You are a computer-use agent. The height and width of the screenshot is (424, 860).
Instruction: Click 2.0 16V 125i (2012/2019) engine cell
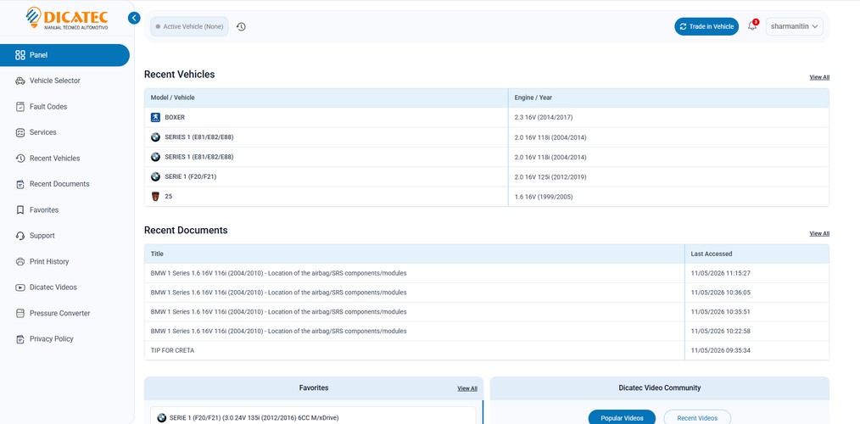[668, 176]
